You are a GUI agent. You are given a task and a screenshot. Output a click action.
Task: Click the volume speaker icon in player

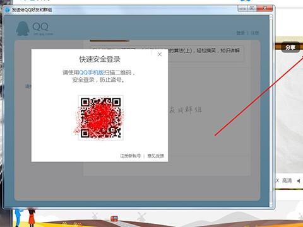tap(299, 181)
